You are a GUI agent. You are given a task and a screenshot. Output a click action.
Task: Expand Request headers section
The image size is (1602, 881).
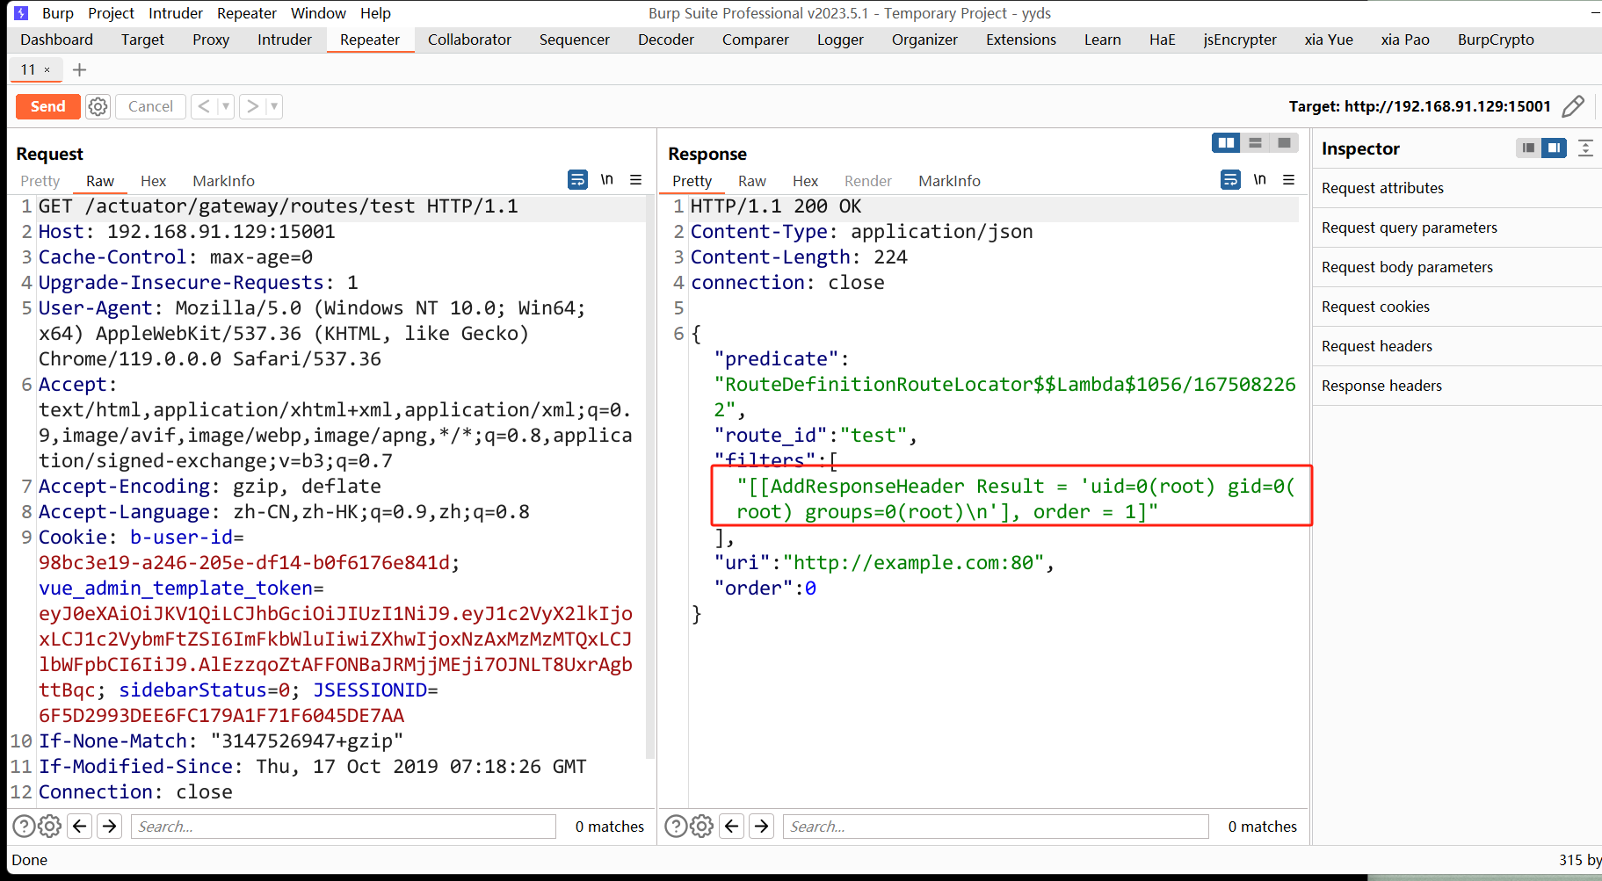point(1457,346)
